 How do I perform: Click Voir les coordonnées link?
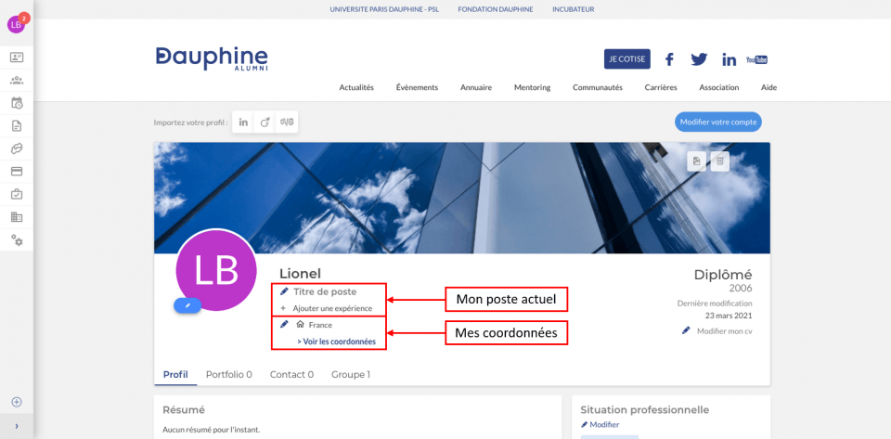pyautogui.click(x=336, y=342)
